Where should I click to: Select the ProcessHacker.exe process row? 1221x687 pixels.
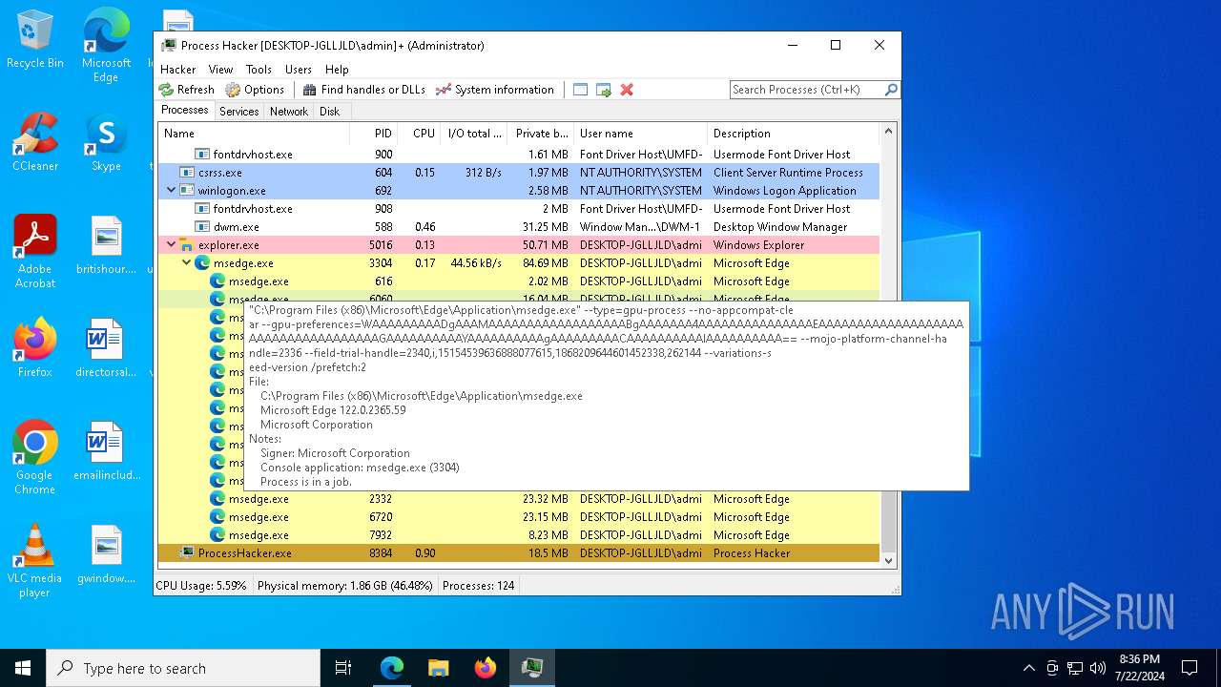pos(518,553)
